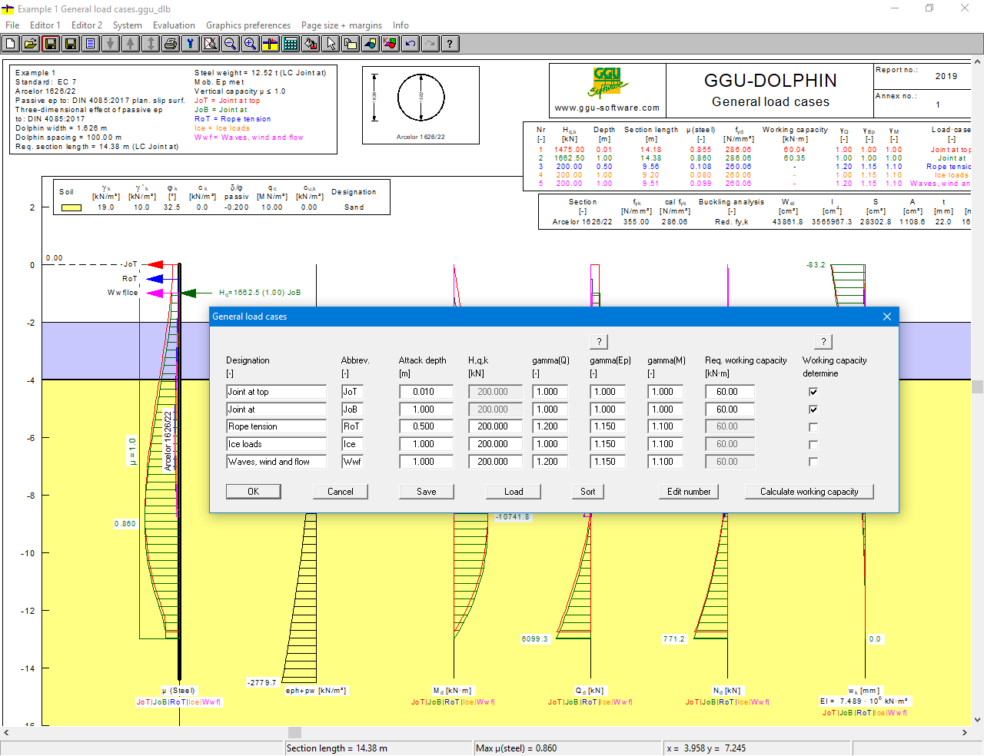Zoom out with the minus magnifier icon
This screenshot has width=984, height=756.
(231, 44)
